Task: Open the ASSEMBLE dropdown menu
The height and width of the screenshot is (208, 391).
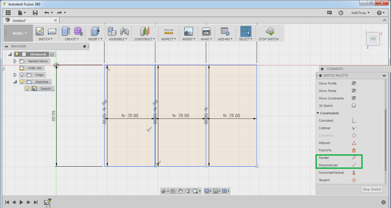Action: pos(118,39)
